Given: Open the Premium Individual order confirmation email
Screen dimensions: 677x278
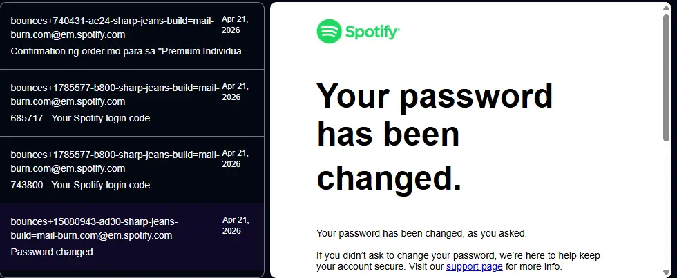Looking at the screenshot, I should pyautogui.click(x=132, y=36).
